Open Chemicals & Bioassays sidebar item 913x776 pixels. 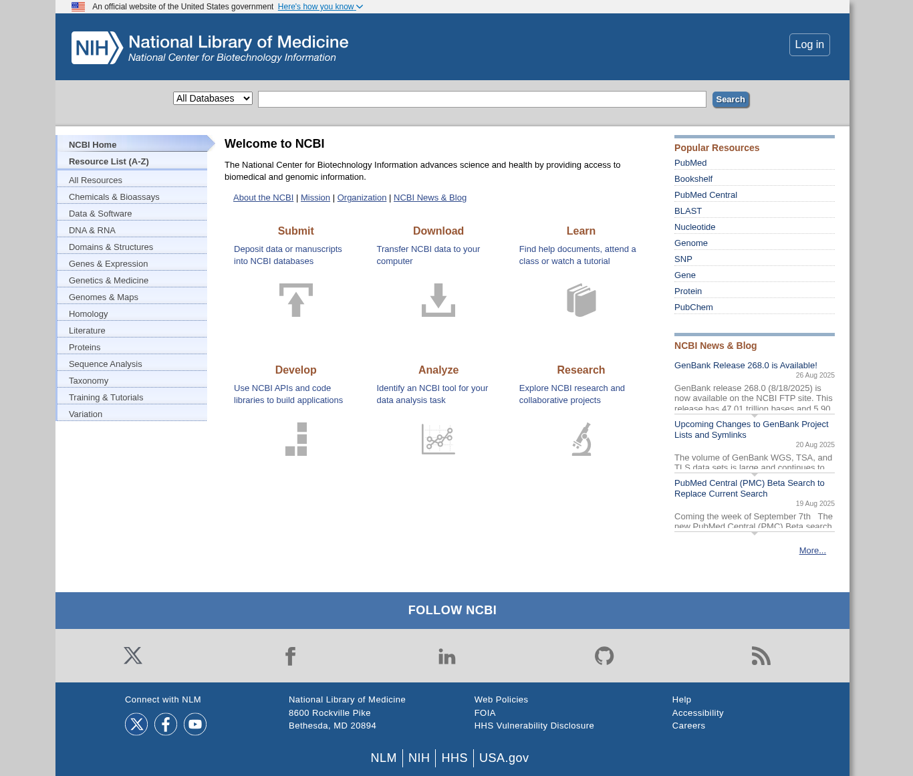click(x=132, y=197)
